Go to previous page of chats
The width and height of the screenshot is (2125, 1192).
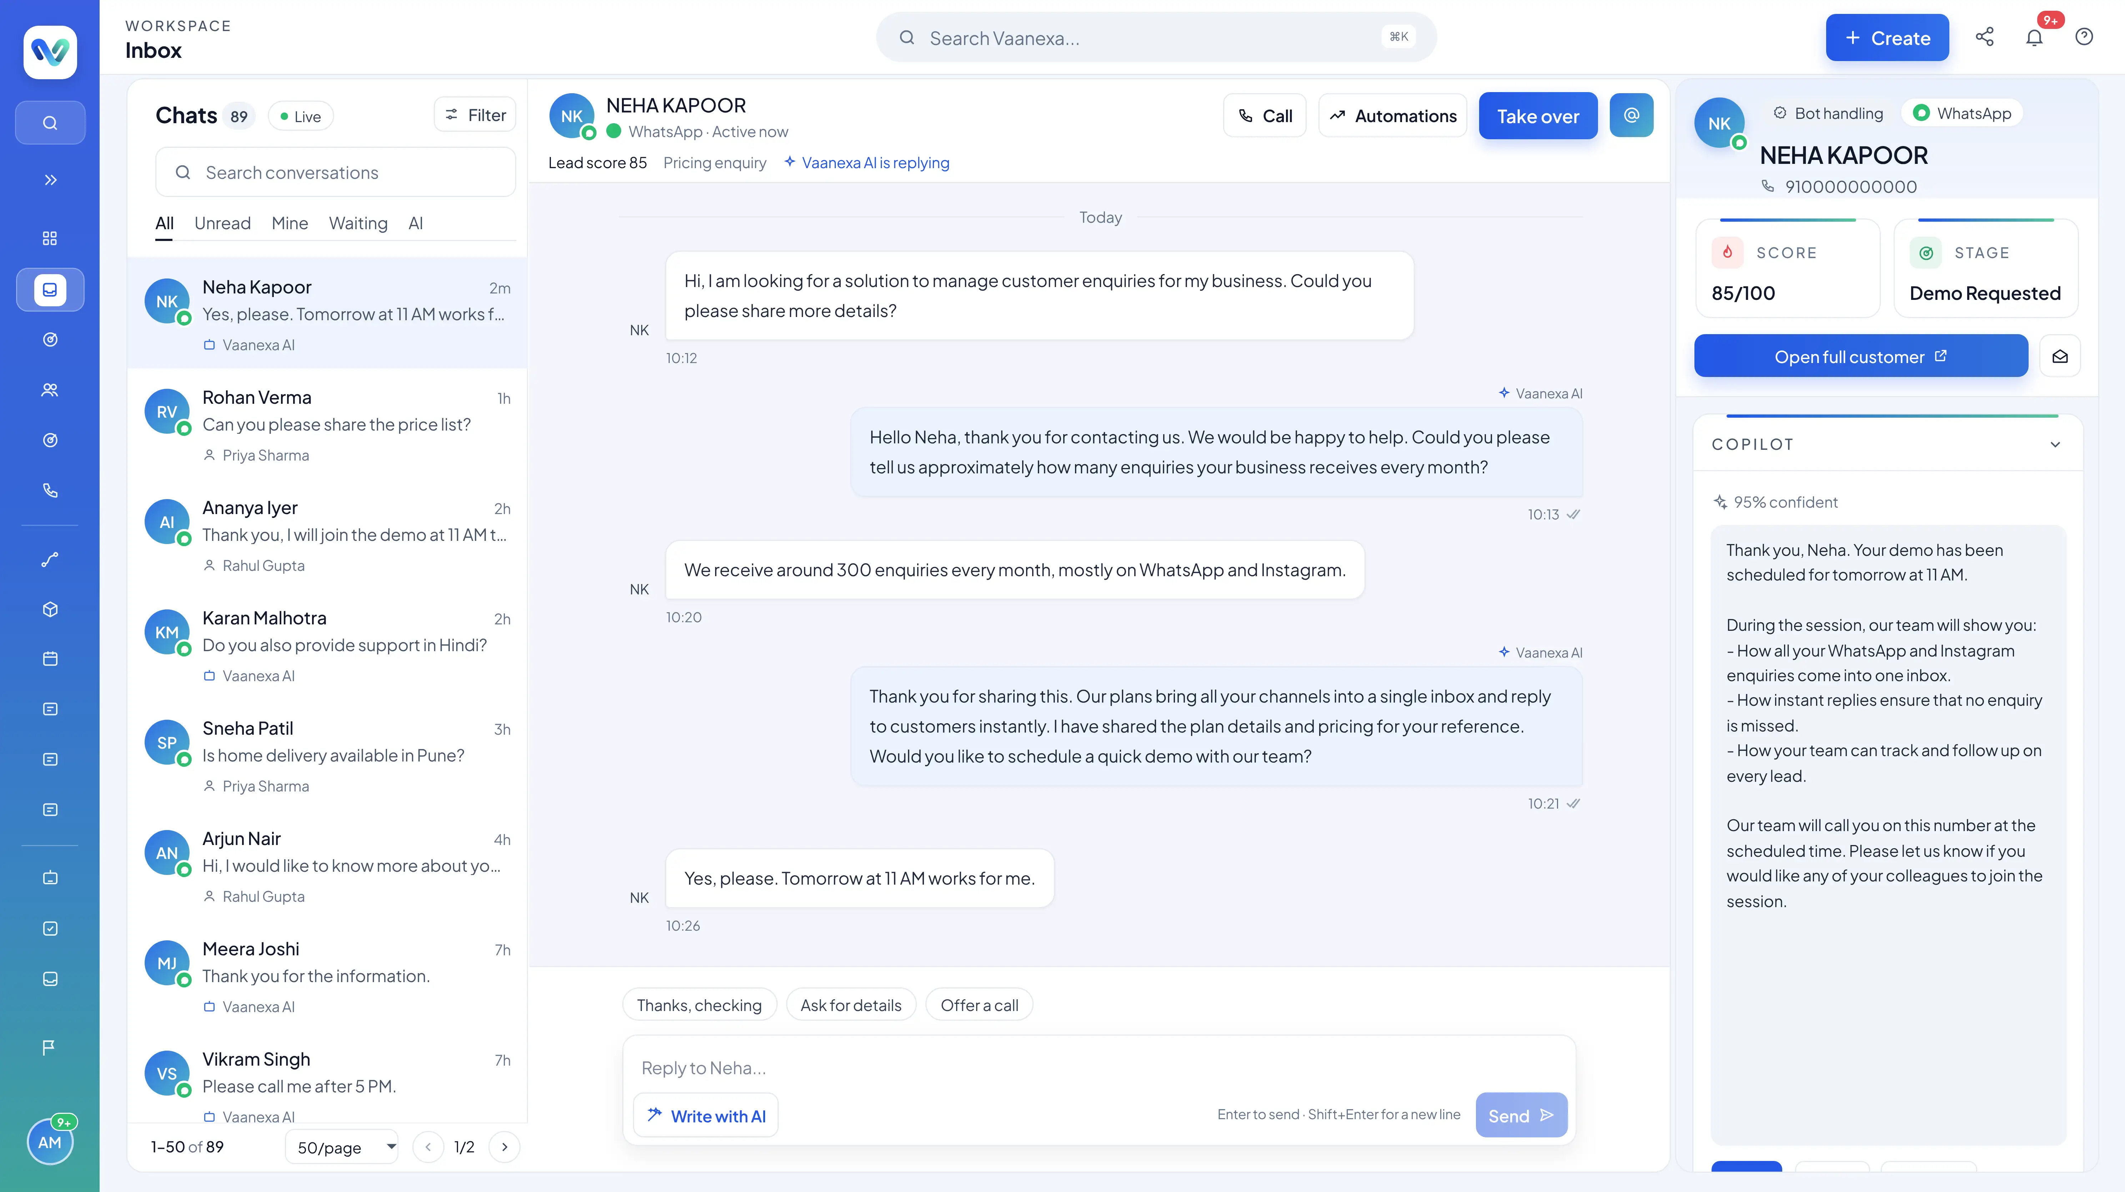coord(428,1147)
